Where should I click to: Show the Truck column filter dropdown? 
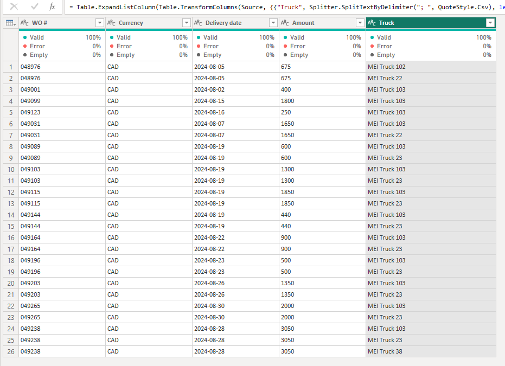(490, 23)
